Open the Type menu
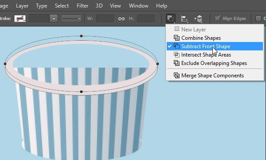 (41, 6)
